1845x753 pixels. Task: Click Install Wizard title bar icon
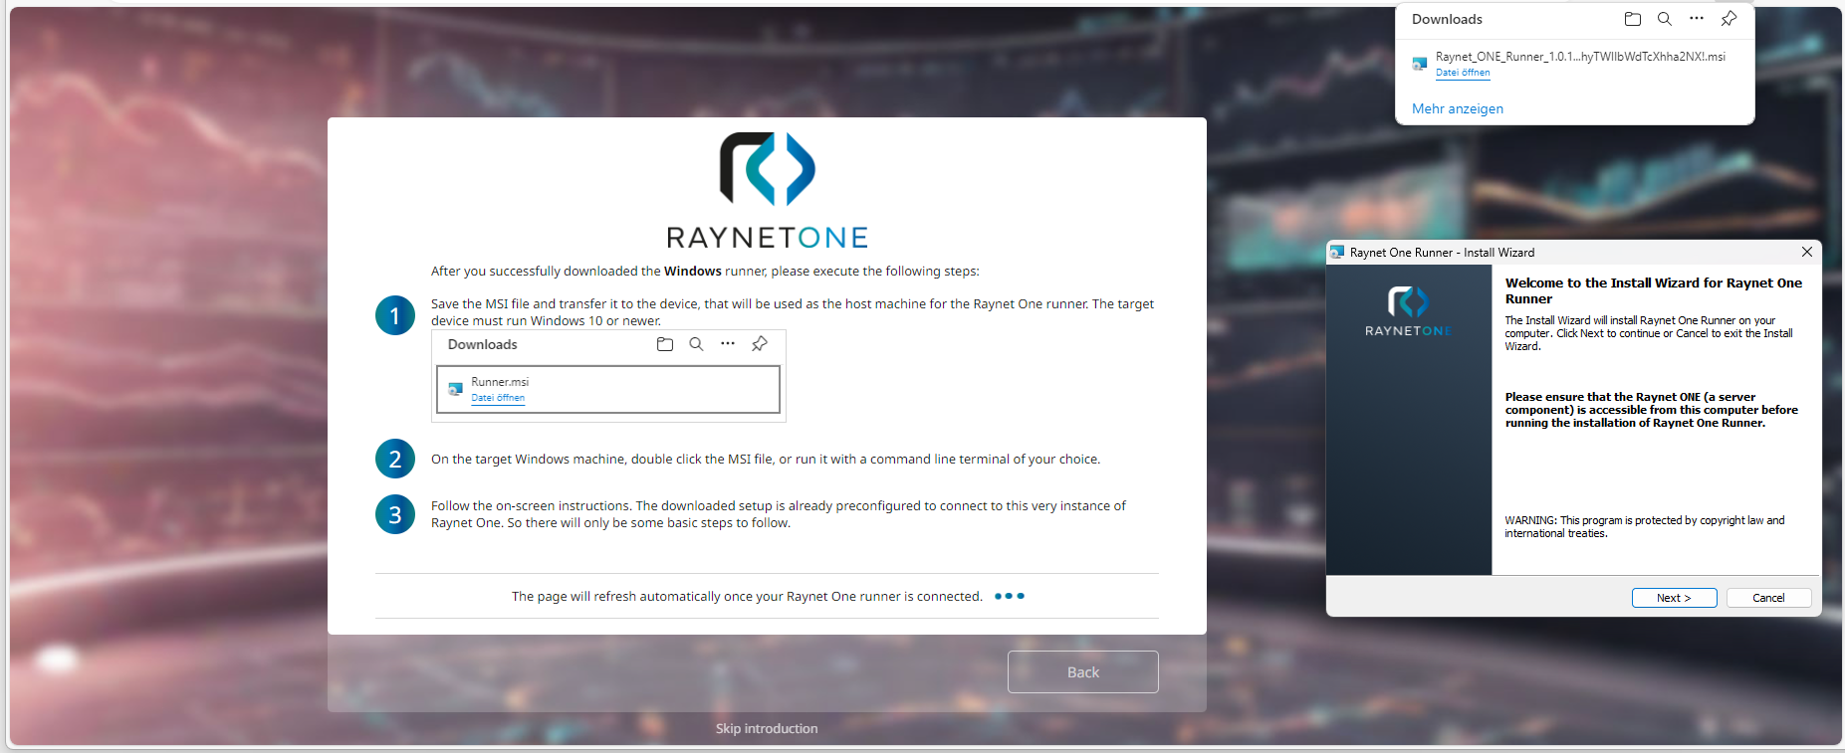pos(1337,253)
